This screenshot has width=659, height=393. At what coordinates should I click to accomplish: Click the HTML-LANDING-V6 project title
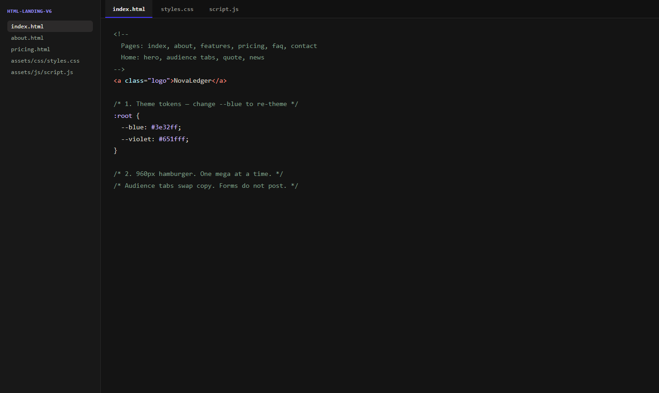coord(29,11)
